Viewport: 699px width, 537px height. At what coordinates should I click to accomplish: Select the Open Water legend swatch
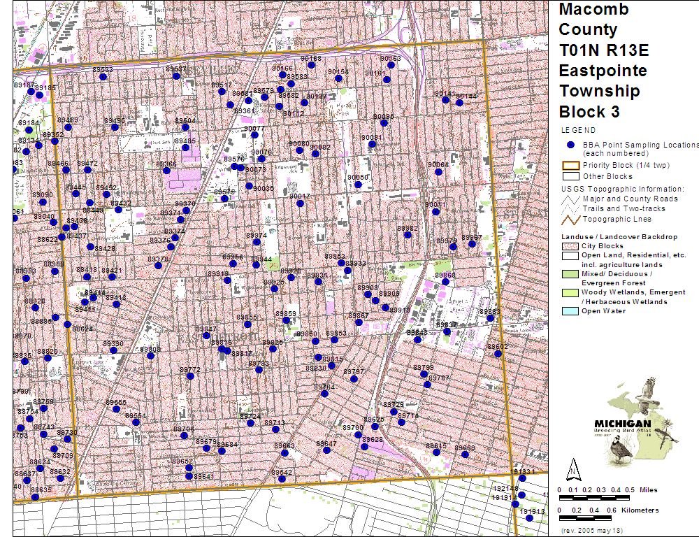pos(570,311)
